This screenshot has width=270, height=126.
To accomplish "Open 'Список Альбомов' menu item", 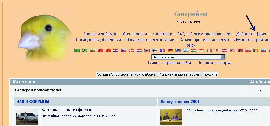I will [x=100, y=34].
